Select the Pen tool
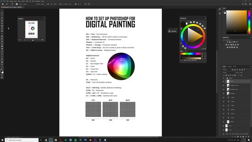Viewport: 252px width, 142px height. pos(2,52)
